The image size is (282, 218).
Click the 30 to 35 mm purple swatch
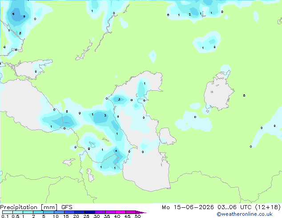[100, 212]
